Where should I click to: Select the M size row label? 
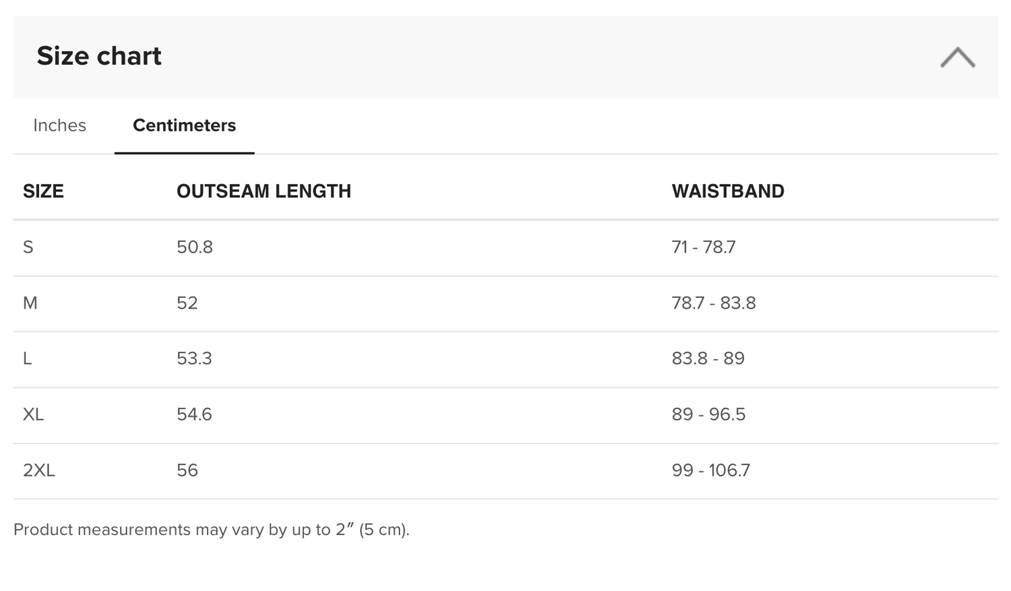[x=30, y=303]
